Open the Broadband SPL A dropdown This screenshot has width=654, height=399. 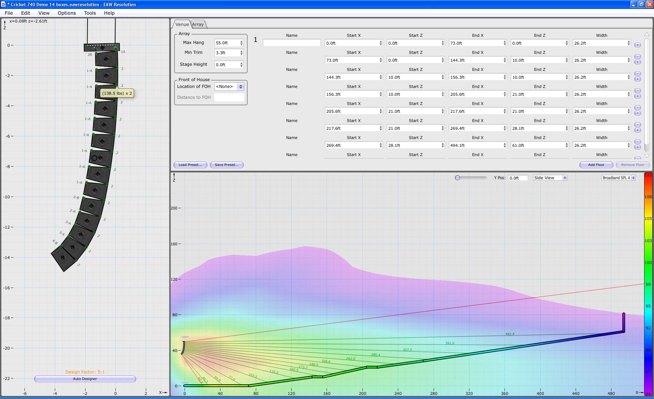click(x=618, y=178)
